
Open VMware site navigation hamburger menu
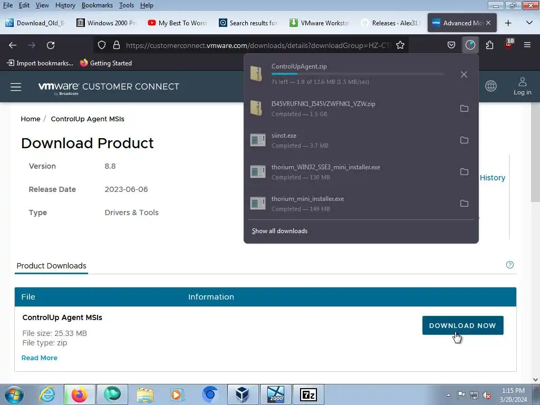[16, 87]
